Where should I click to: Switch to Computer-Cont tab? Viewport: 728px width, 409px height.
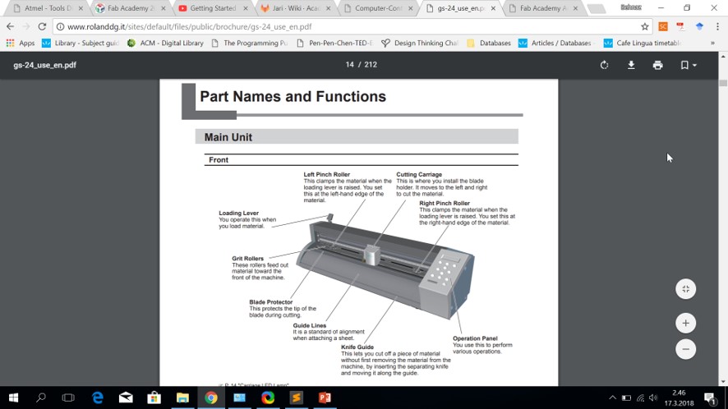[378, 8]
